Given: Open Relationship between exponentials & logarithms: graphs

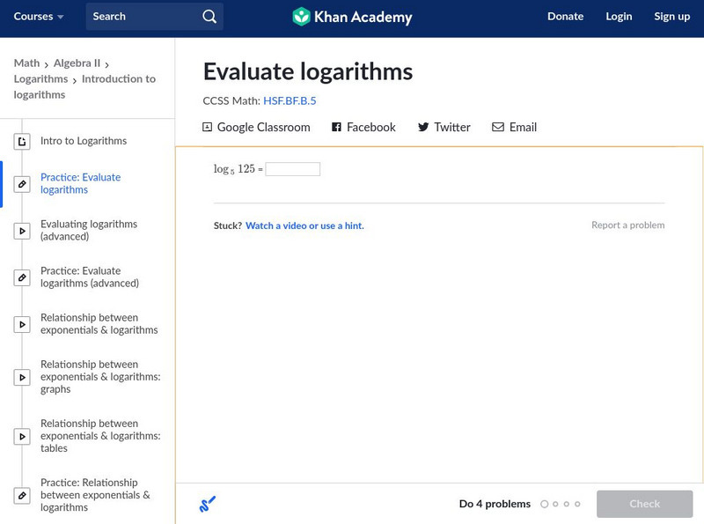Looking at the screenshot, I should coord(99,377).
